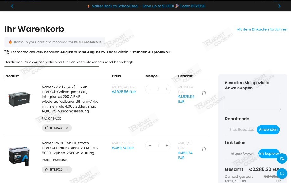Screen dimensions: 291x183
Task: Click the delivery truck icon by estimated delivery
Action: pos(7,52)
